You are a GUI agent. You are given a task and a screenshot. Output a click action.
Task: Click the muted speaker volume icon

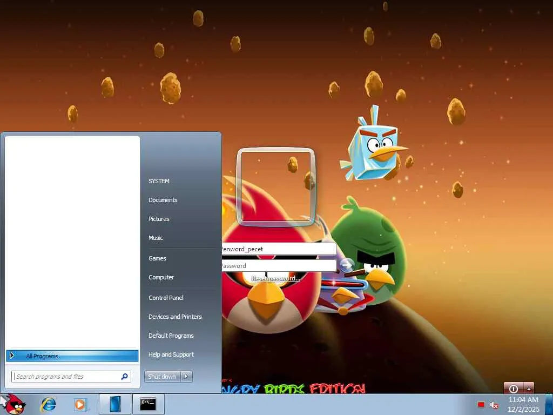[495, 405]
